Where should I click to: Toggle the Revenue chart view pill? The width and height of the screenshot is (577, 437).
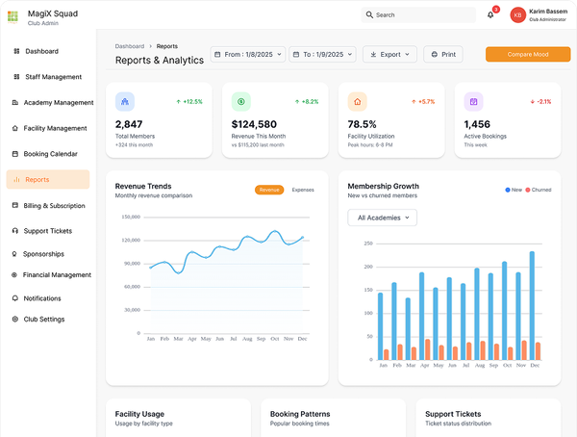point(269,190)
